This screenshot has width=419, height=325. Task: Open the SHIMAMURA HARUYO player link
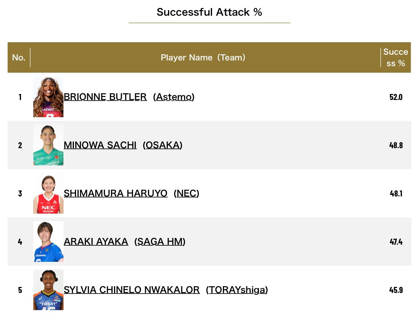tap(116, 193)
